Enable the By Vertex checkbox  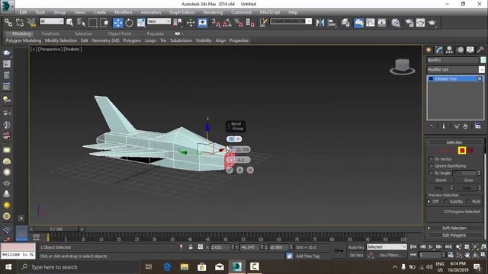click(x=431, y=159)
